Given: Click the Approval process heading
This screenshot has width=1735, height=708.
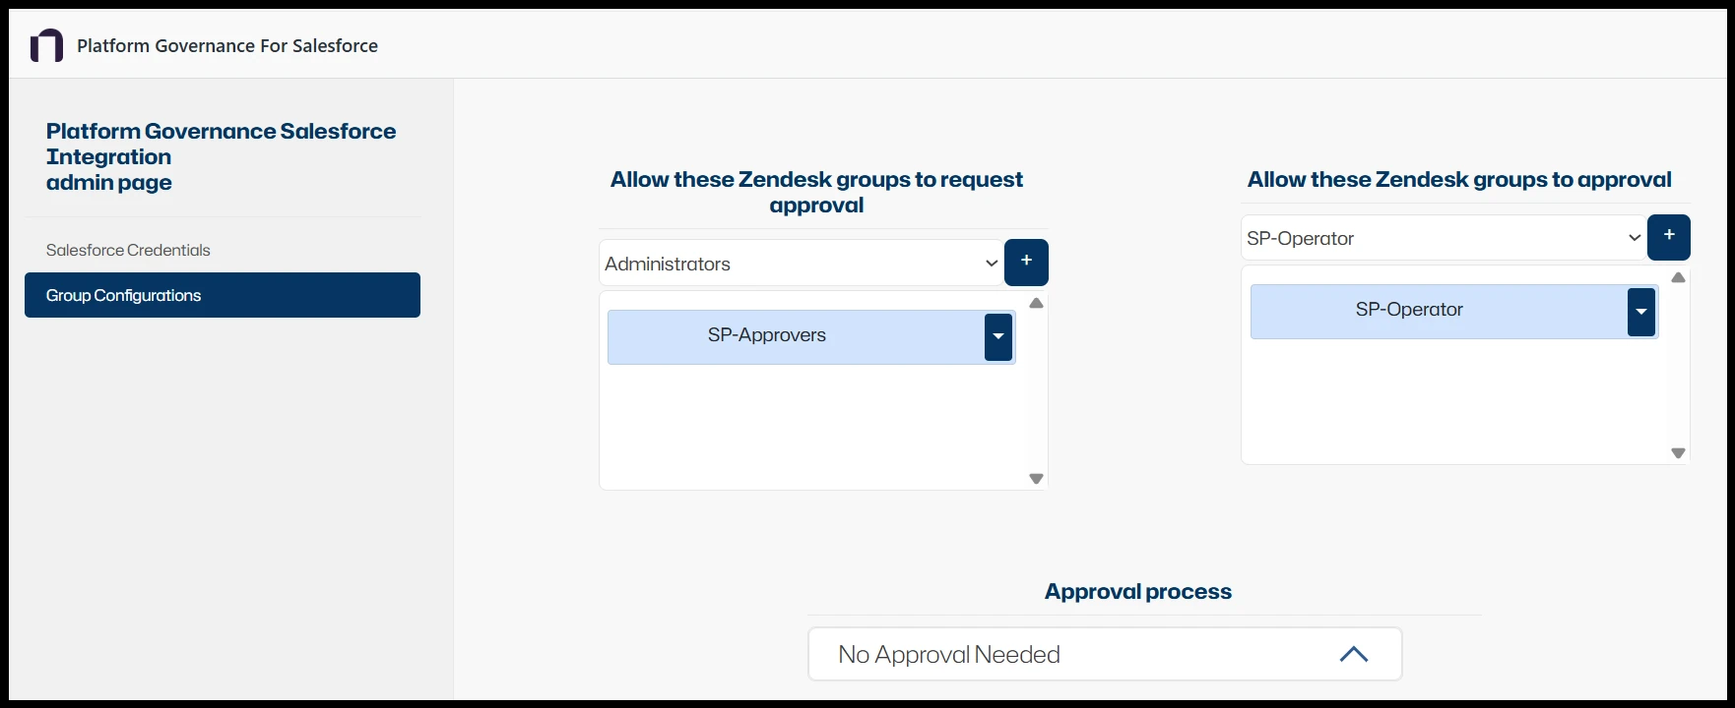Looking at the screenshot, I should coord(1137,591).
